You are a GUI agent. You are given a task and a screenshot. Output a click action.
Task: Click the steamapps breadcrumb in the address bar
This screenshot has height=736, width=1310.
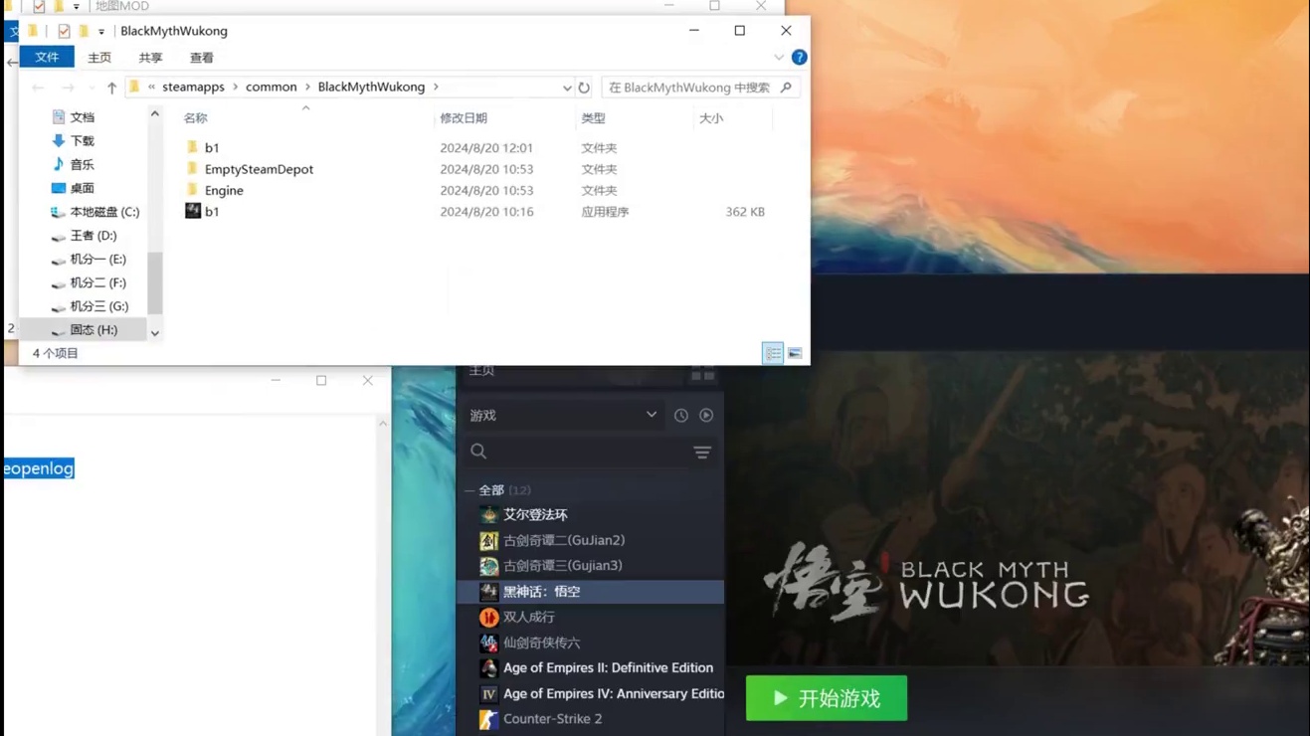pyautogui.click(x=193, y=88)
